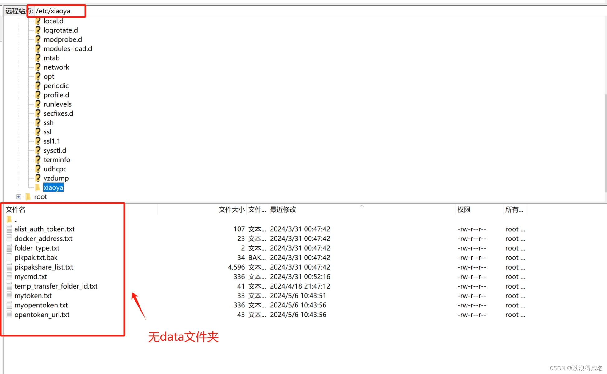The image size is (607, 374).
Task: Click the 所有 owner column header
Action: click(514, 210)
